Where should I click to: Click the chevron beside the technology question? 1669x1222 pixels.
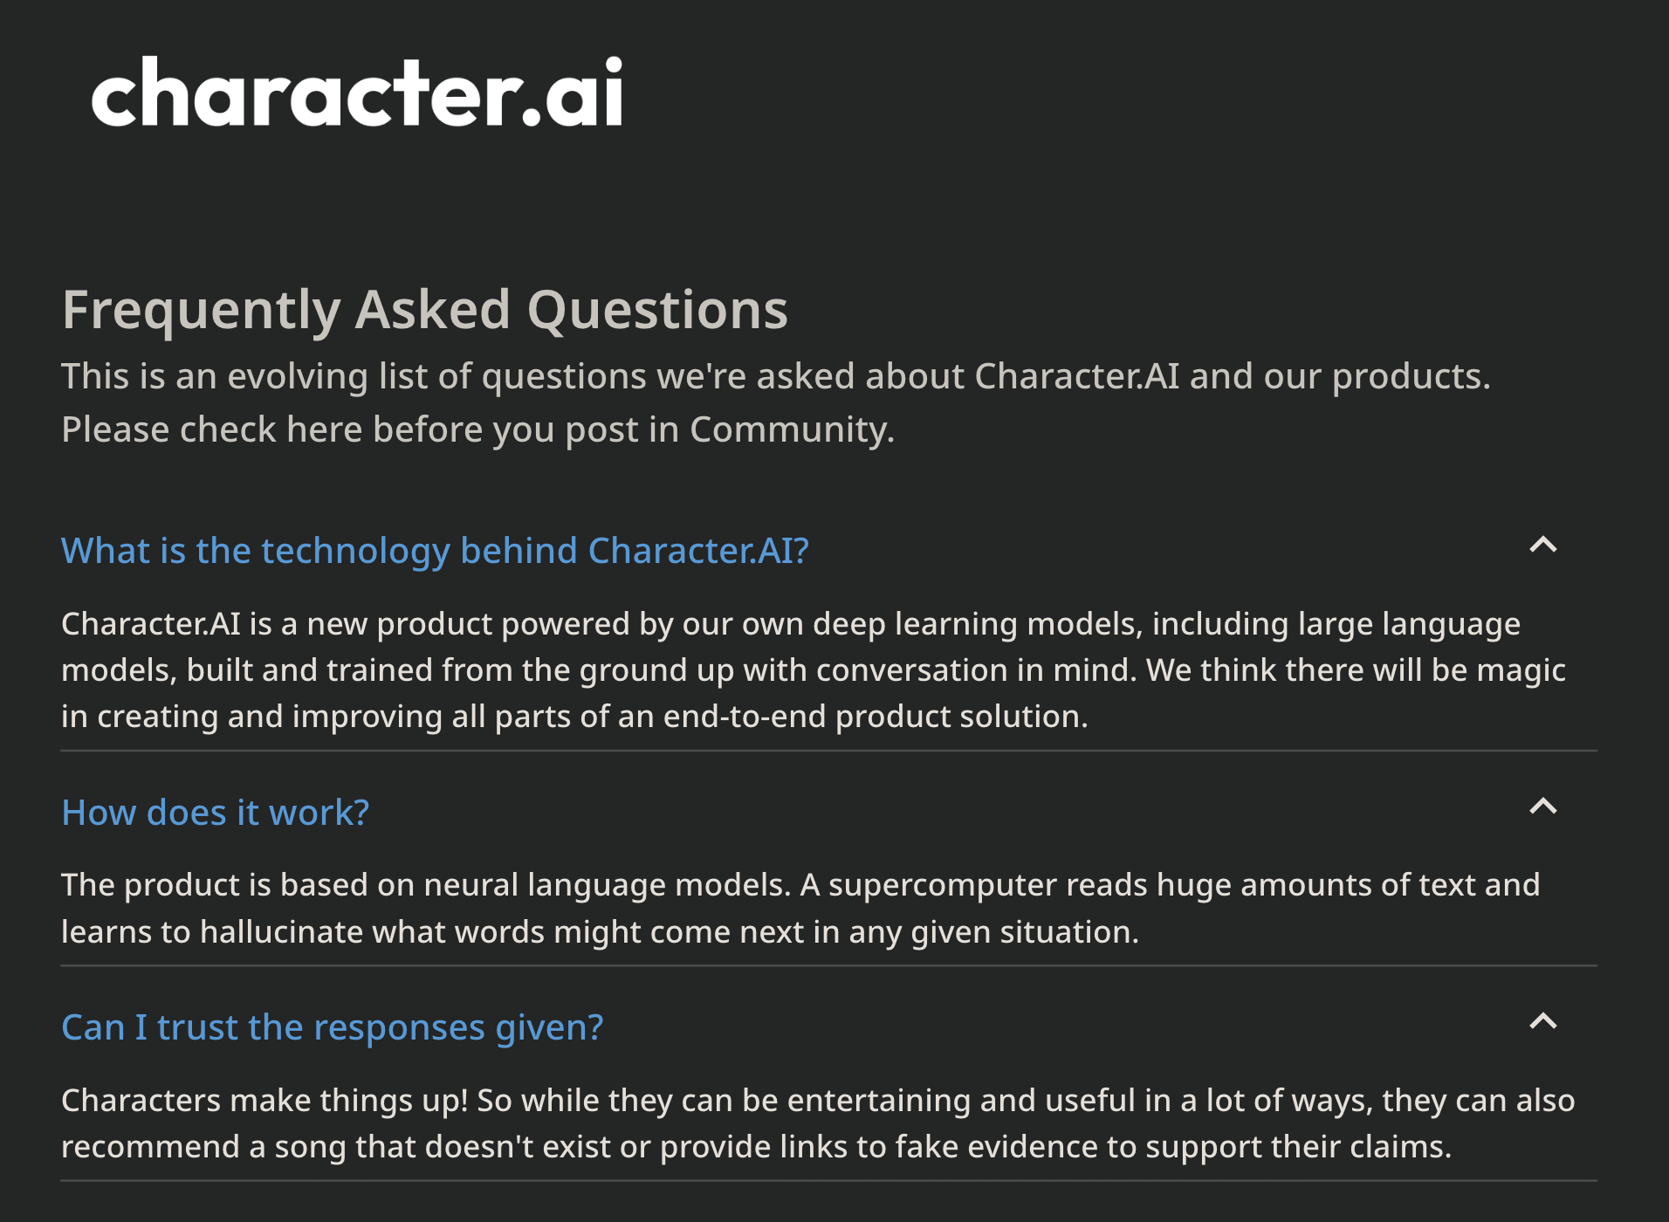pos(1542,546)
